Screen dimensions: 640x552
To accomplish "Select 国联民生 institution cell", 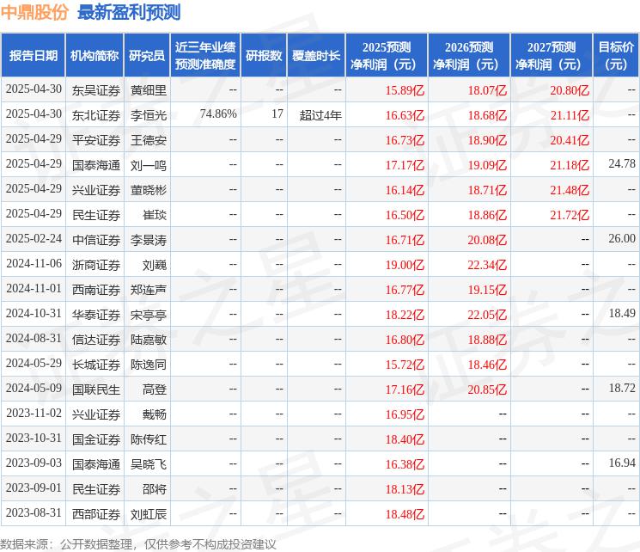I will 96,389.
